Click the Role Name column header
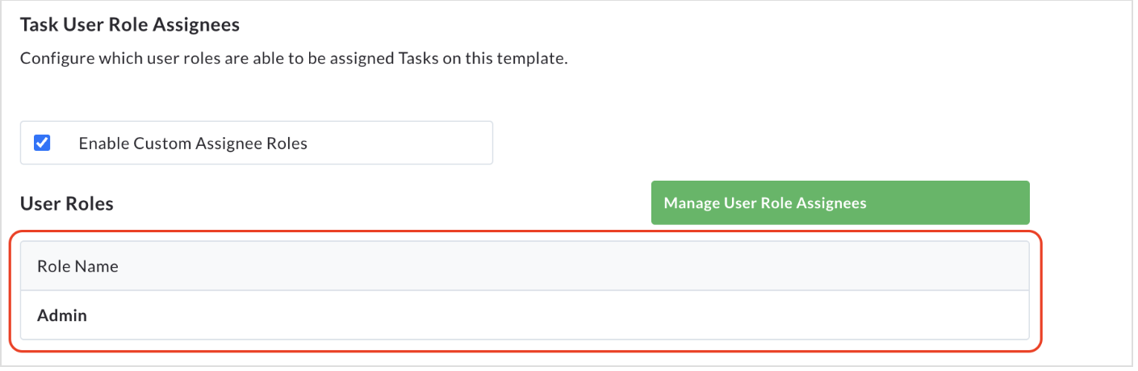The image size is (1138, 371). click(x=78, y=266)
